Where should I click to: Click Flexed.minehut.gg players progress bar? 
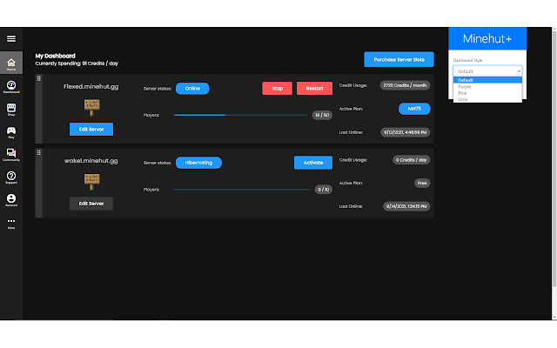[241, 115]
